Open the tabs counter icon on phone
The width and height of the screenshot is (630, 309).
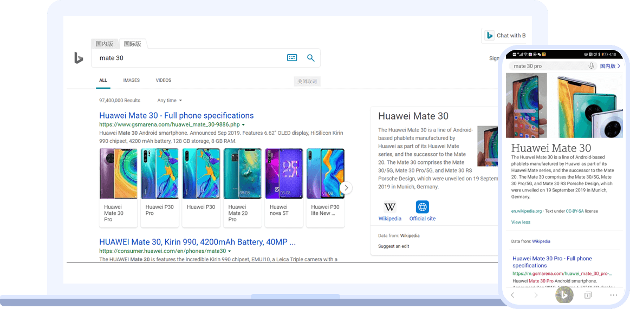pyautogui.click(x=588, y=295)
